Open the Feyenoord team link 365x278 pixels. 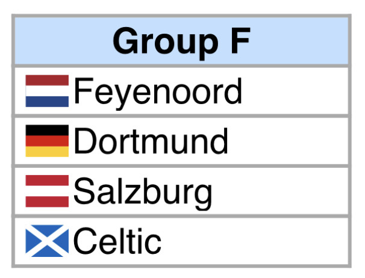point(157,91)
